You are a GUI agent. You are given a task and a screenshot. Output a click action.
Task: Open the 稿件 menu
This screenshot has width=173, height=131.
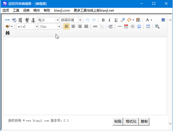[37, 11]
